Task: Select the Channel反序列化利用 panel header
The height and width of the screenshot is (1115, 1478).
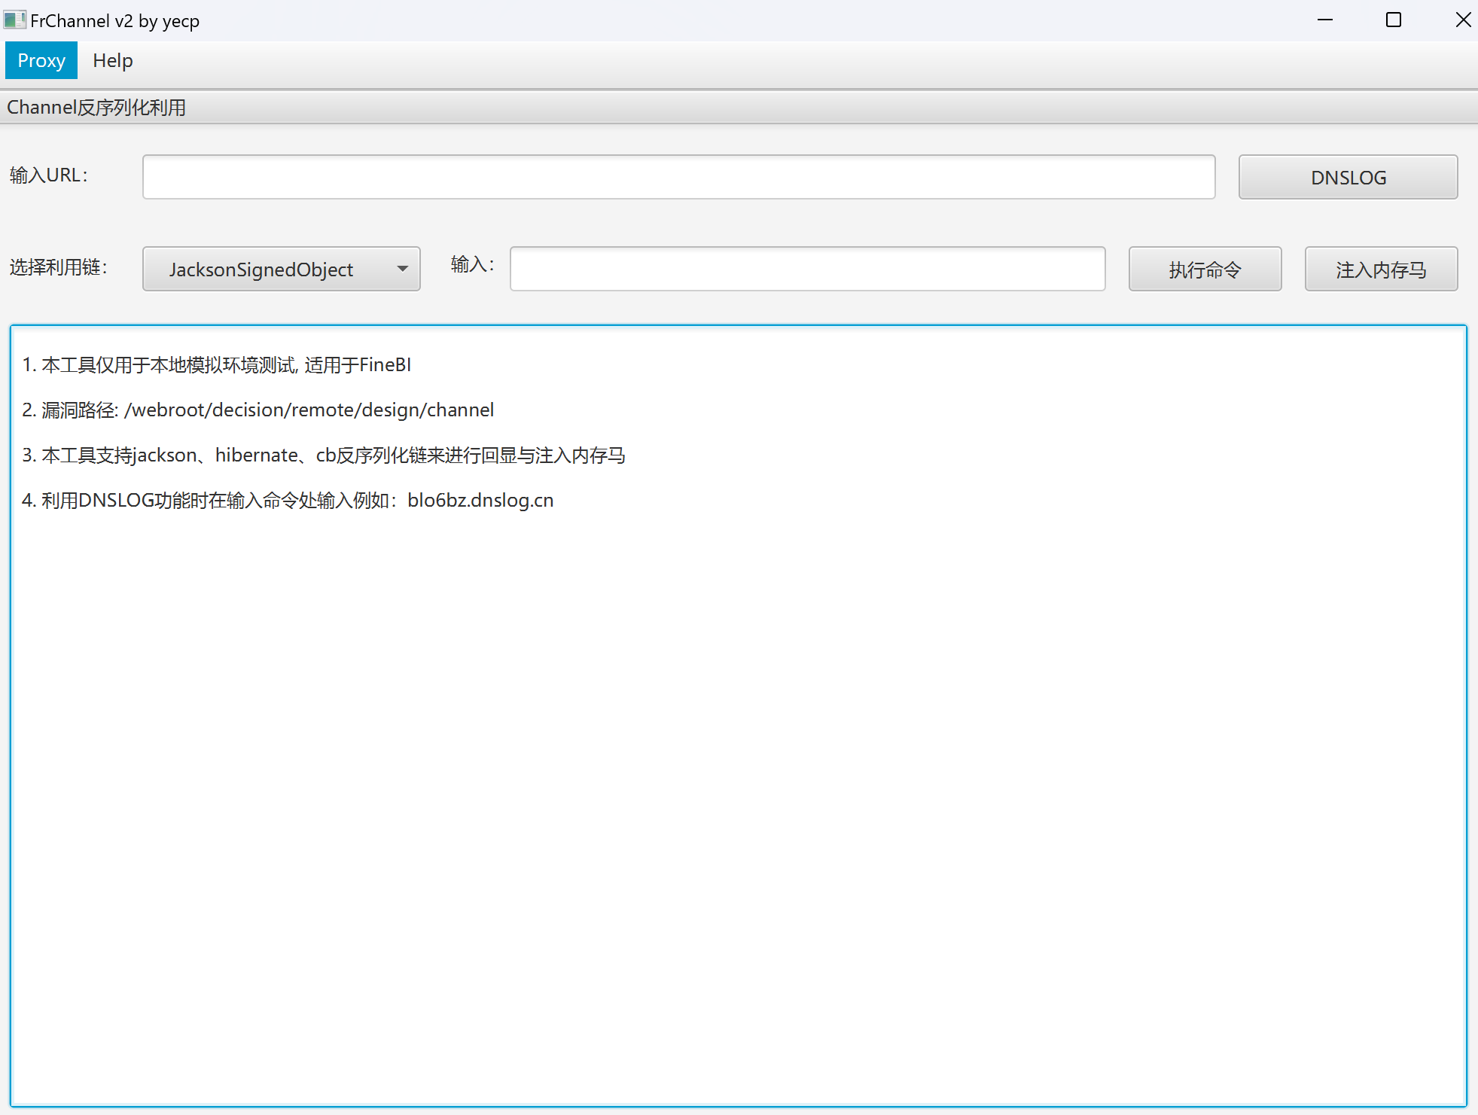Action: point(96,108)
